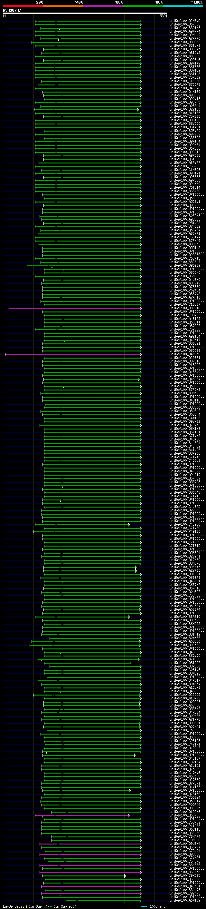Click label UniRef100_C5YVD8
Image resolution: width=206 pixels, height=909 pixels.
tap(185, 330)
